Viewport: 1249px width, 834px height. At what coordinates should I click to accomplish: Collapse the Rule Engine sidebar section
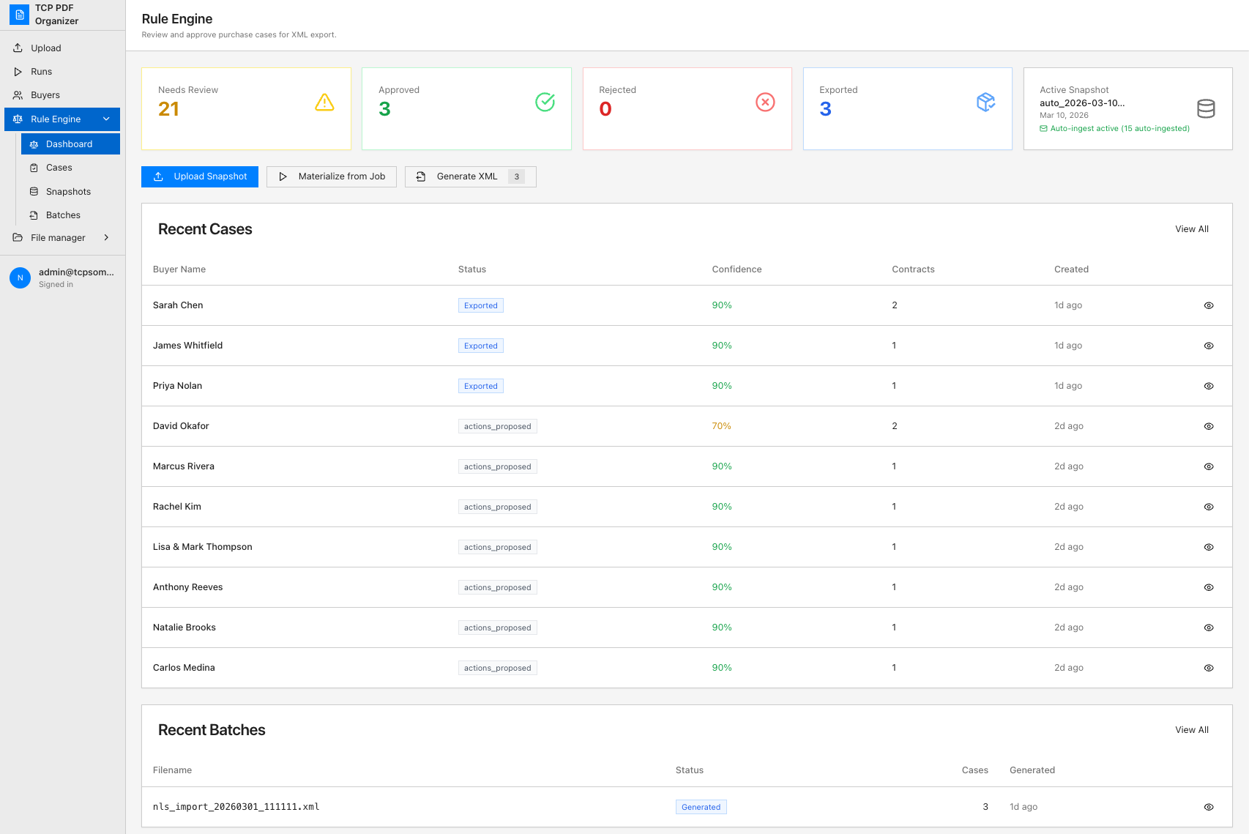(106, 119)
